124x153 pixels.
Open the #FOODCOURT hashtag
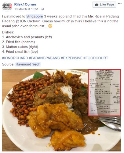point(96,58)
